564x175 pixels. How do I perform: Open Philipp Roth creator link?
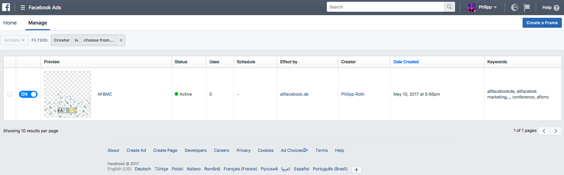pyautogui.click(x=353, y=94)
